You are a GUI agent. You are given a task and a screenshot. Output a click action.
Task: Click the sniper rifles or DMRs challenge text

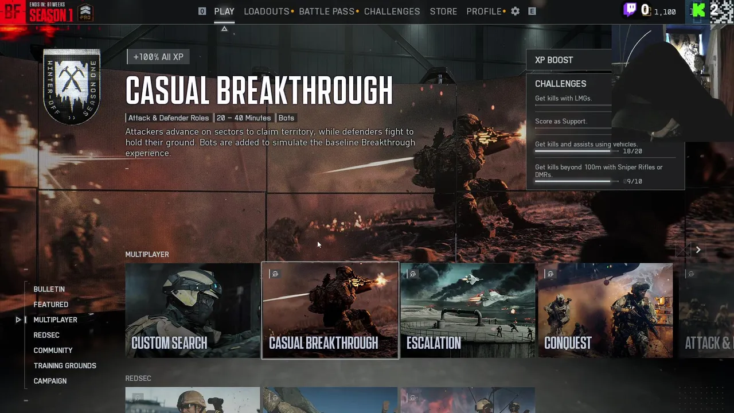599,171
